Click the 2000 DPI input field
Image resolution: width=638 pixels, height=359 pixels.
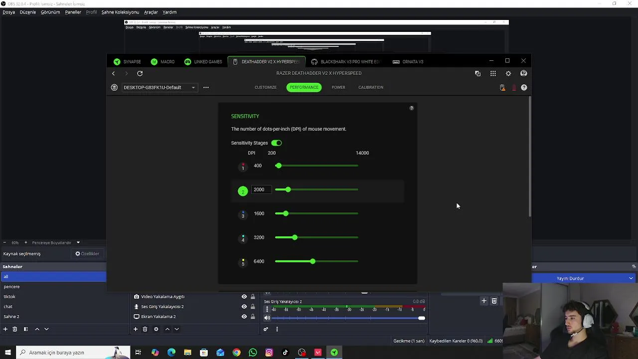pyautogui.click(x=261, y=189)
